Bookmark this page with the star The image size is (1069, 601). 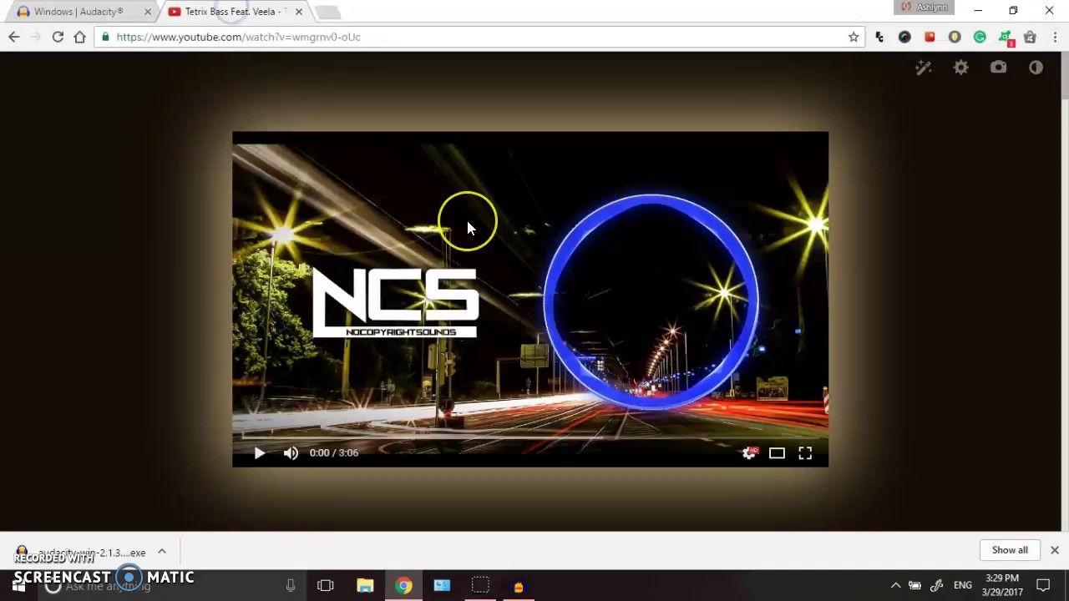pos(854,37)
